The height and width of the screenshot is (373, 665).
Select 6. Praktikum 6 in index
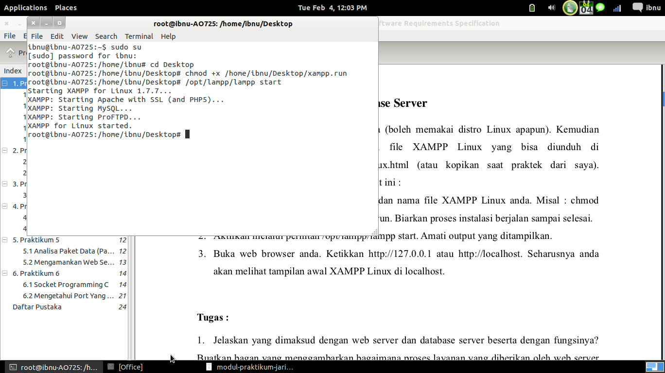[36, 273]
